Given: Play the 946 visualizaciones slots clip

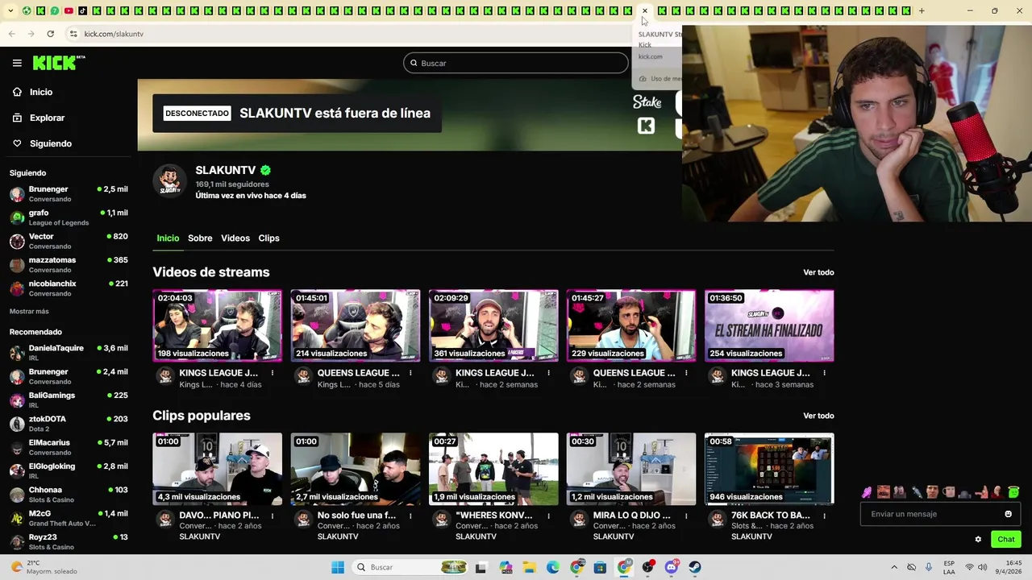Looking at the screenshot, I should [769, 469].
